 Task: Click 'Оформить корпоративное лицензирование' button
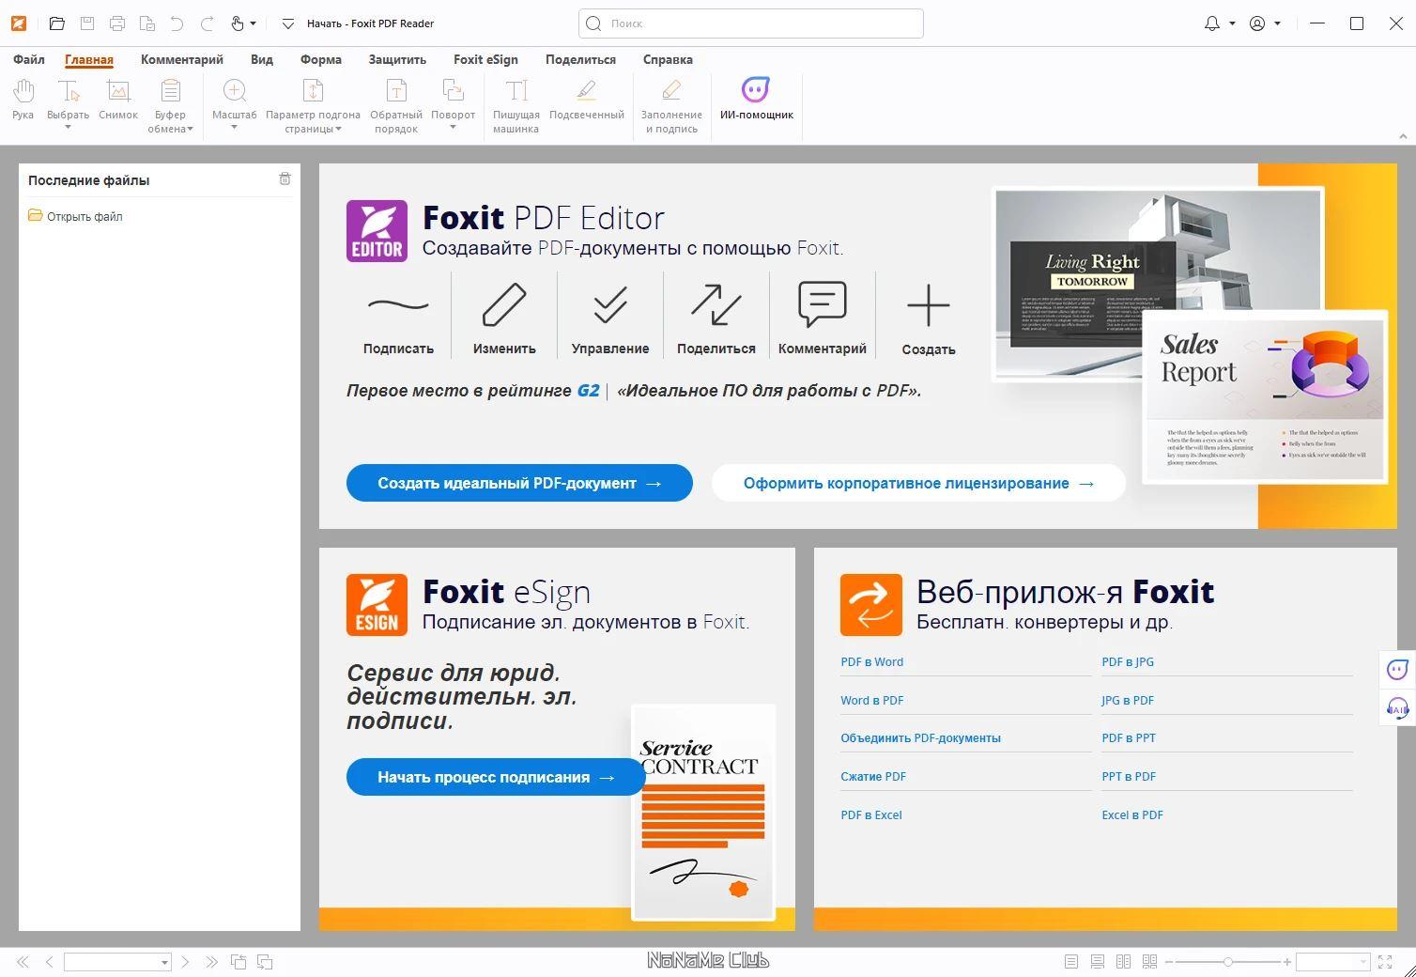(x=918, y=483)
